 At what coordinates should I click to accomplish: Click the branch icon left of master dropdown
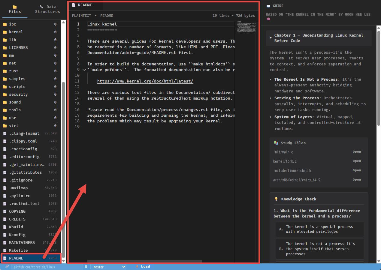coord(86,266)
